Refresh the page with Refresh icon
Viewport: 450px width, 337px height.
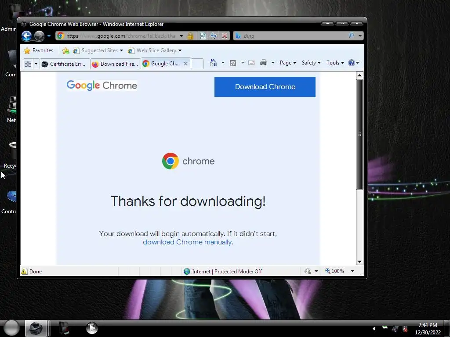pos(213,36)
